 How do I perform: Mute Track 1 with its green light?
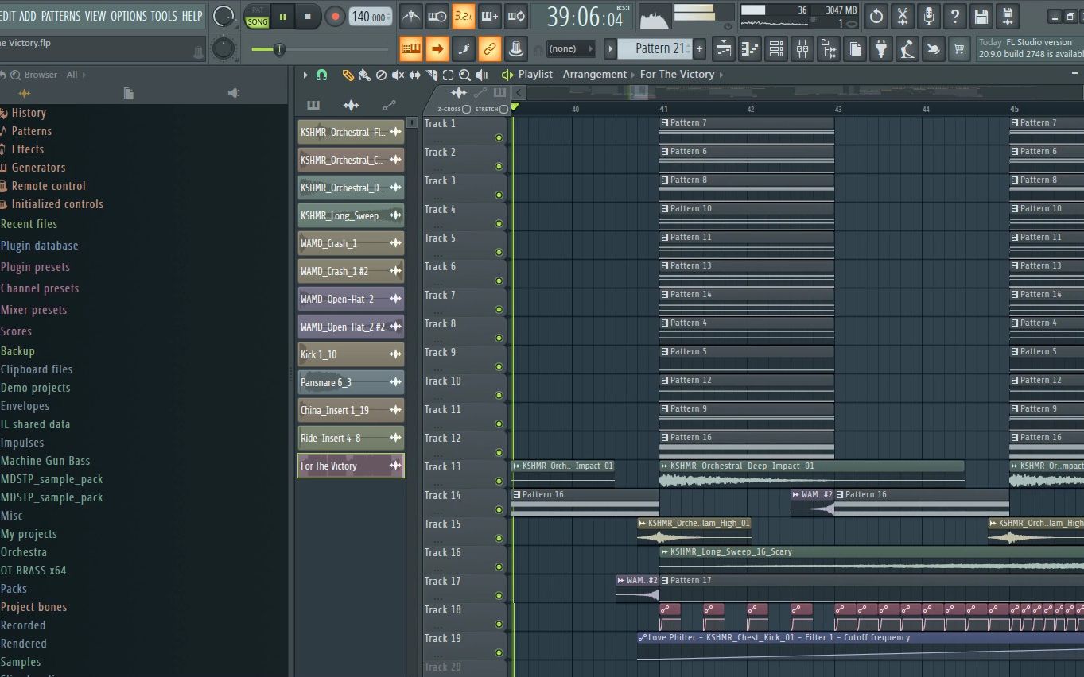click(499, 137)
